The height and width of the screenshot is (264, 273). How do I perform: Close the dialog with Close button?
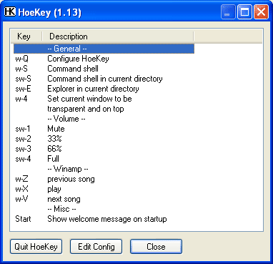tap(156, 247)
